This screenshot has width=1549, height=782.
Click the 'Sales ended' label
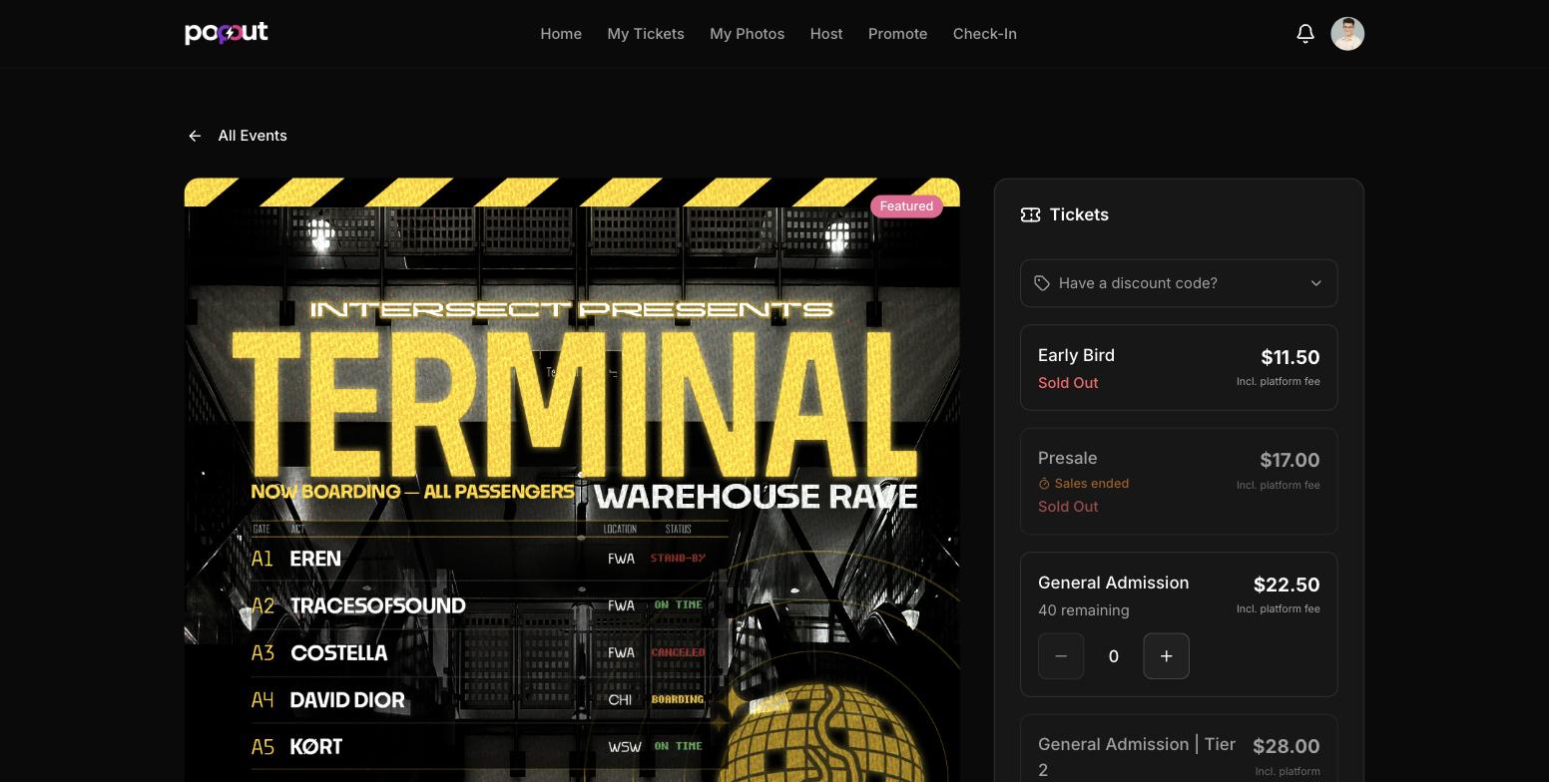1092,484
